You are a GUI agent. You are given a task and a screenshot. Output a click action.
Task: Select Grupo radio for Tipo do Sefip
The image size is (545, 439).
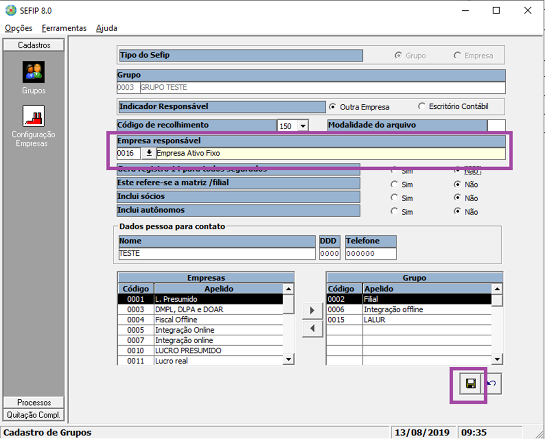pos(398,55)
